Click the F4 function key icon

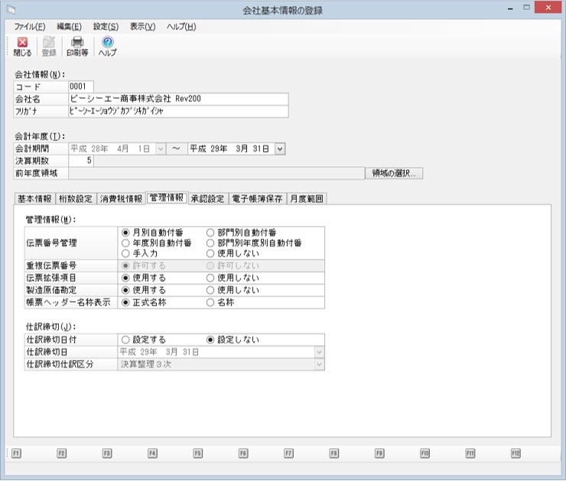(153, 453)
